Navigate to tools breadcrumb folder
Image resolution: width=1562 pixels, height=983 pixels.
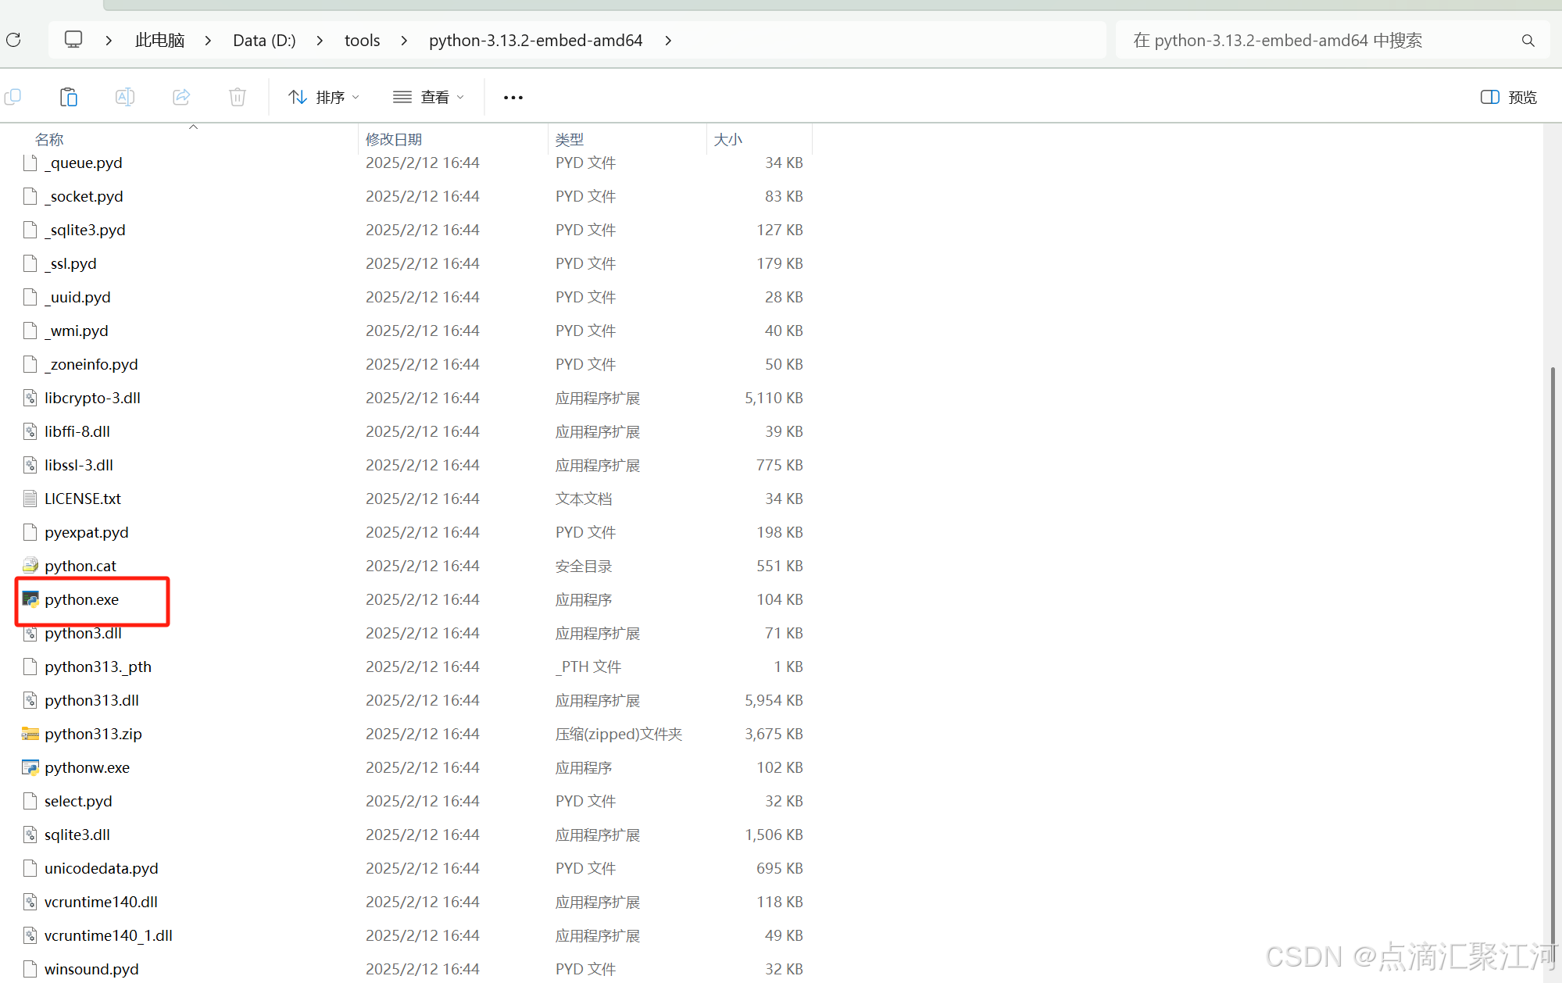tap(362, 41)
